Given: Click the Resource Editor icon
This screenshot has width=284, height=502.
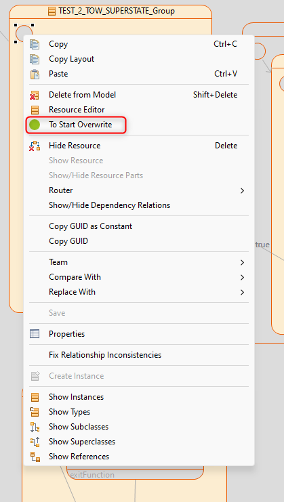Looking at the screenshot, I should click(35, 110).
